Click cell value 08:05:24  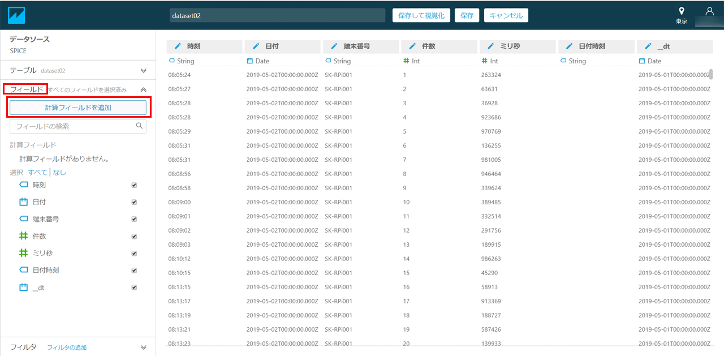179,75
